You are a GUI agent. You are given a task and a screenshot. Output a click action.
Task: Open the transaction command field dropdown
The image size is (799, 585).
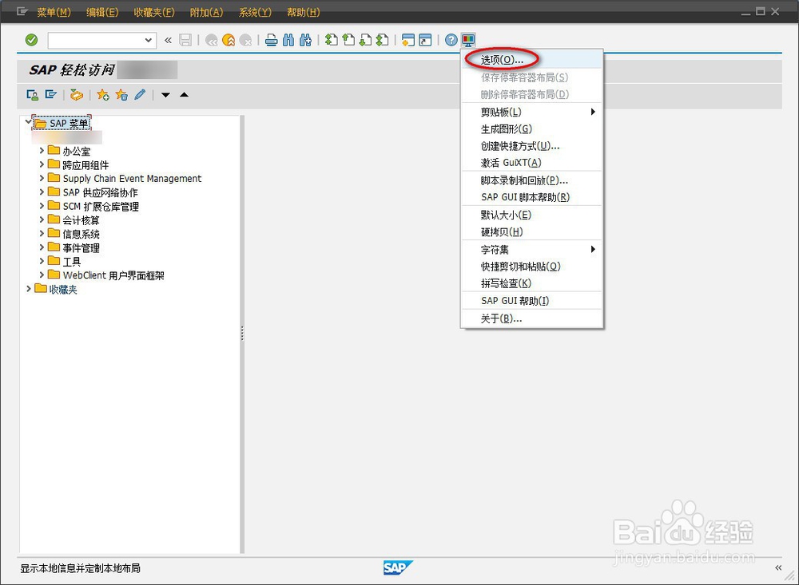148,40
